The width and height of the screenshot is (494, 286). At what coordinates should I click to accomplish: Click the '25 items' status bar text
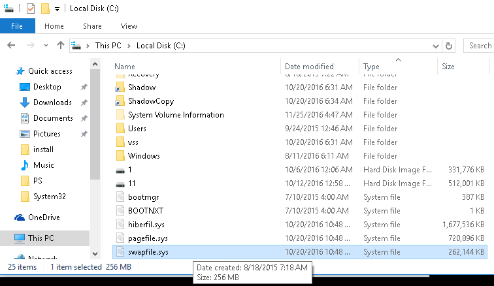(22, 267)
